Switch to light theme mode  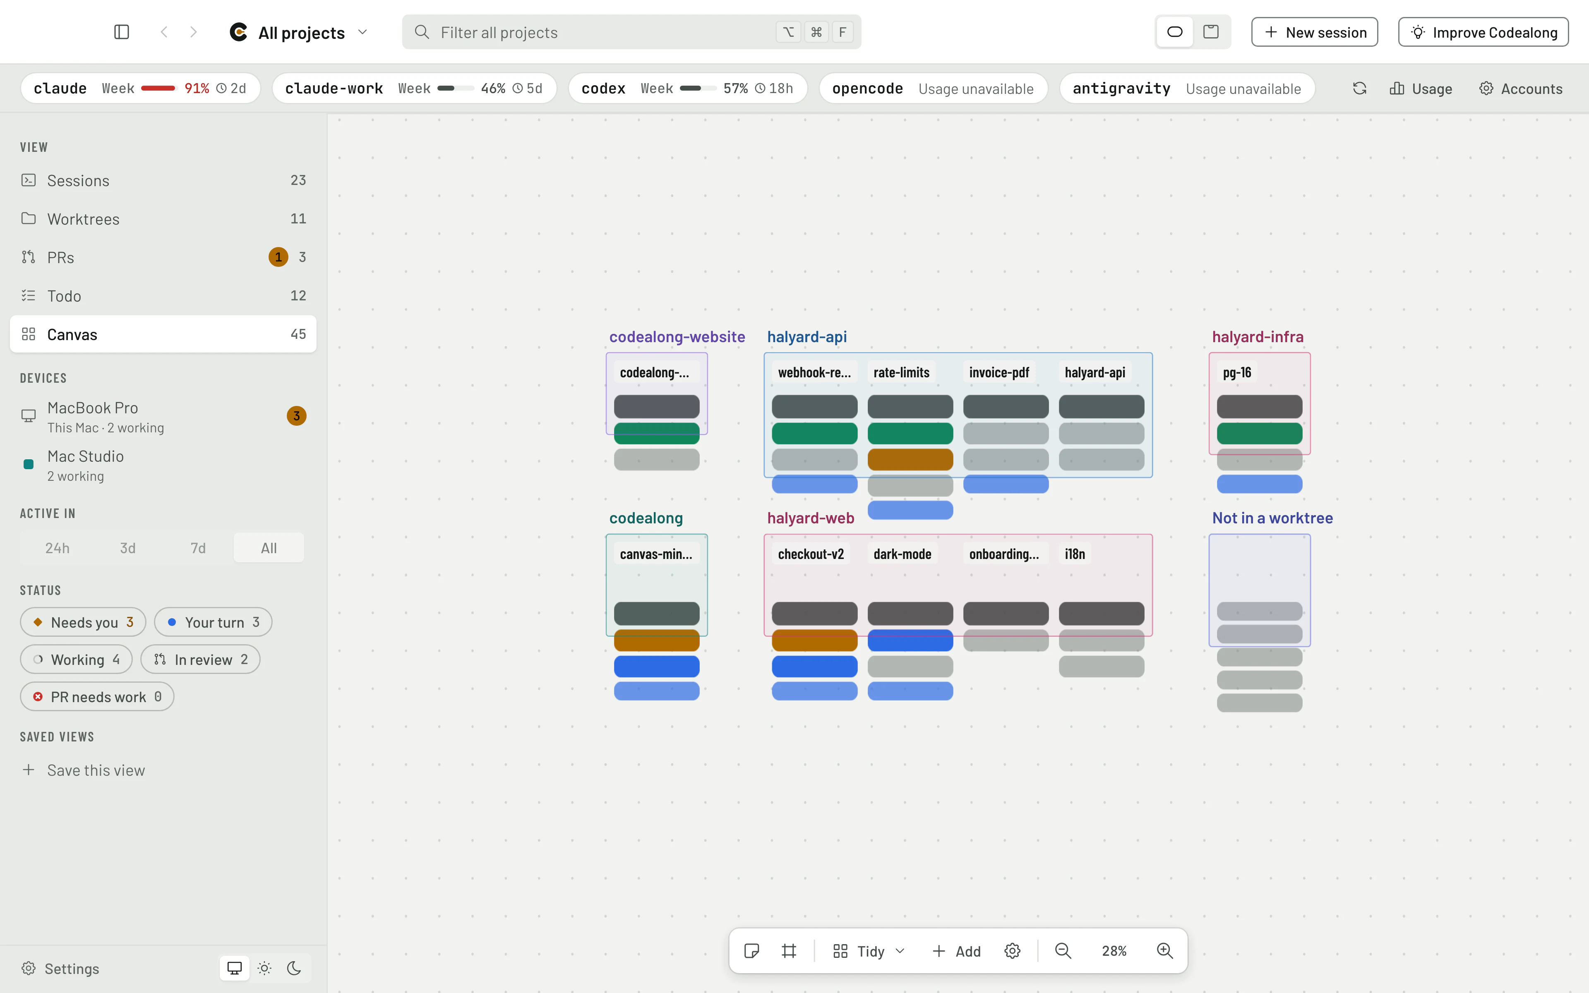click(x=264, y=969)
